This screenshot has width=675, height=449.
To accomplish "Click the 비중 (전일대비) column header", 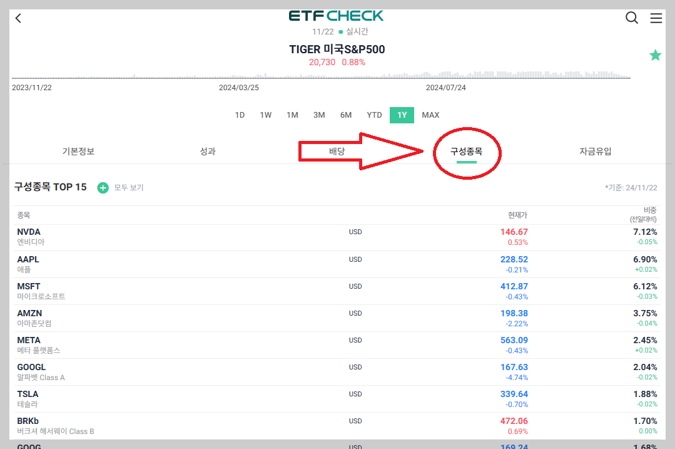I will pyautogui.click(x=644, y=215).
